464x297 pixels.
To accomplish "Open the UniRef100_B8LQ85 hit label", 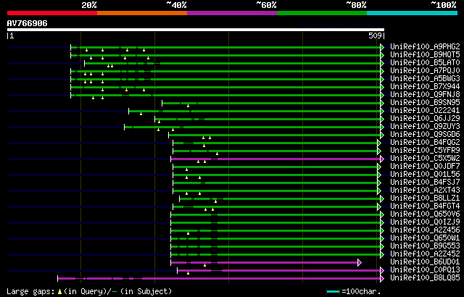I will pyautogui.click(x=425, y=278).
